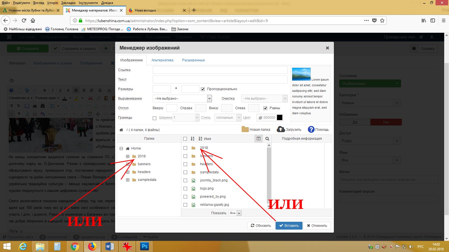The height and width of the screenshot is (252, 449).
Task: Open the border Ширина width dropdown
Action: (186, 118)
